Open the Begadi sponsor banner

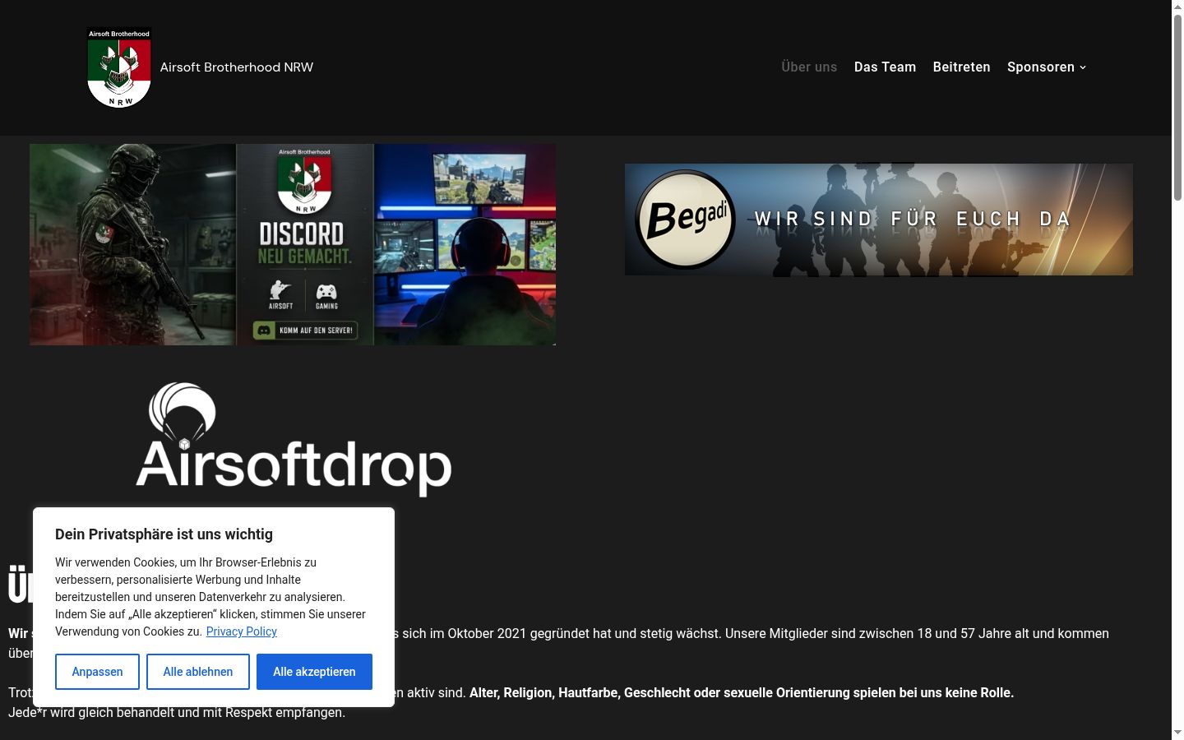coord(879,220)
